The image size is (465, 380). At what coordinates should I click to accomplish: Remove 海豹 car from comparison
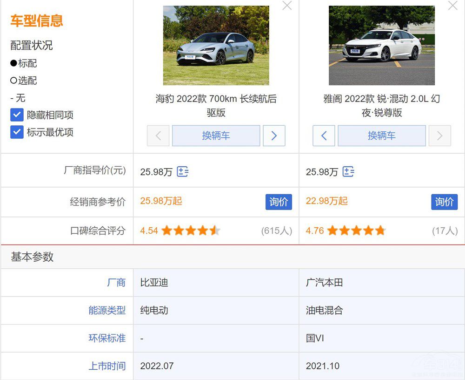287,6
